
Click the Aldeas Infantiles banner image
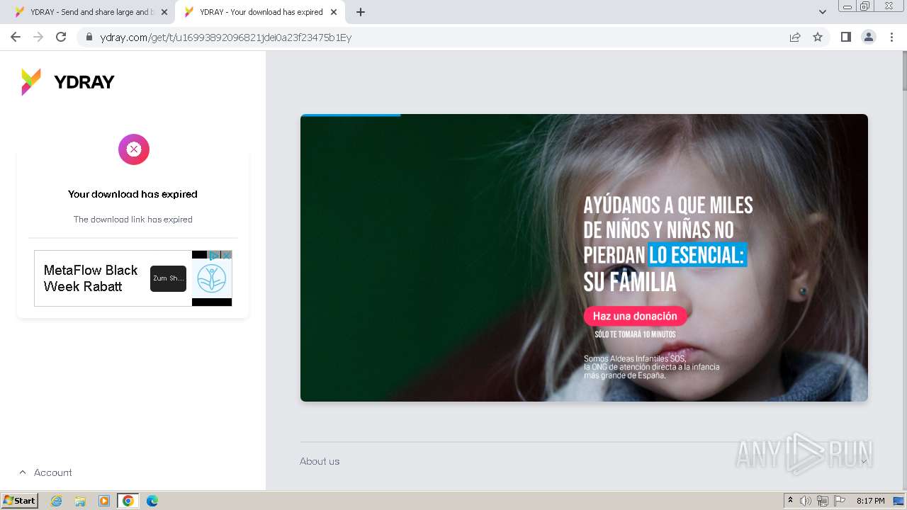tap(584, 258)
